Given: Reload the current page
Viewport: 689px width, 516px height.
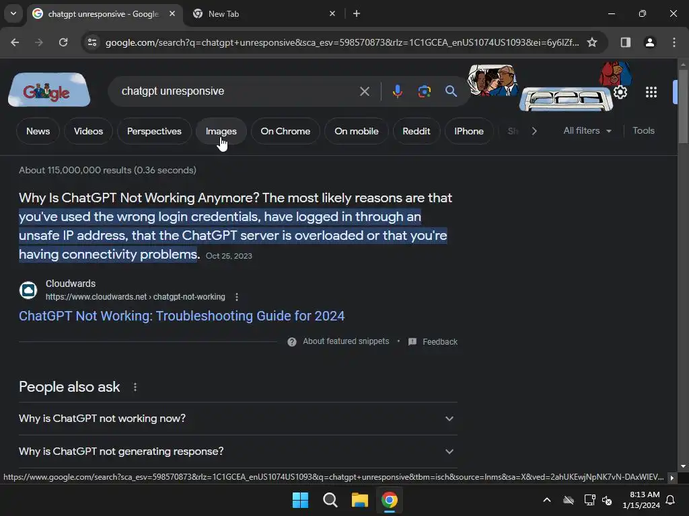Looking at the screenshot, I should pyautogui.click(x=63, y=42).
